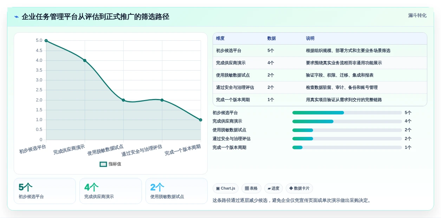The height and width of the screenshot is (218, 441).
Task: Click the description 要求围绕真实业务流程而非通用功能展示
Action: 344,63
